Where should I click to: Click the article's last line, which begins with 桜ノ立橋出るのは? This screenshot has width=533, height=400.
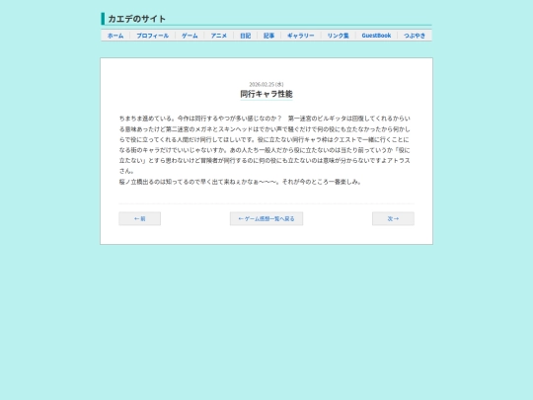(240, 182)
